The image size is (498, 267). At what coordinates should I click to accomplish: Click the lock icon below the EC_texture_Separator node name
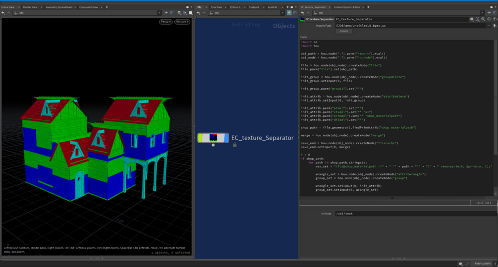click(235, 145)
